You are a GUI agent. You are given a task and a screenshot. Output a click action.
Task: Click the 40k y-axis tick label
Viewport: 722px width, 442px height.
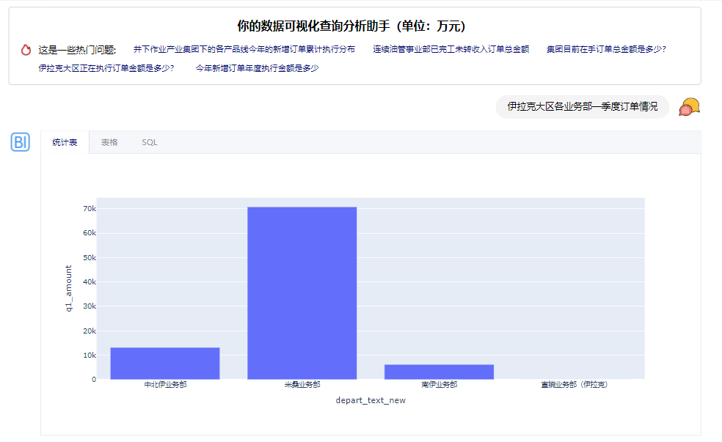(x=90, y=282)
